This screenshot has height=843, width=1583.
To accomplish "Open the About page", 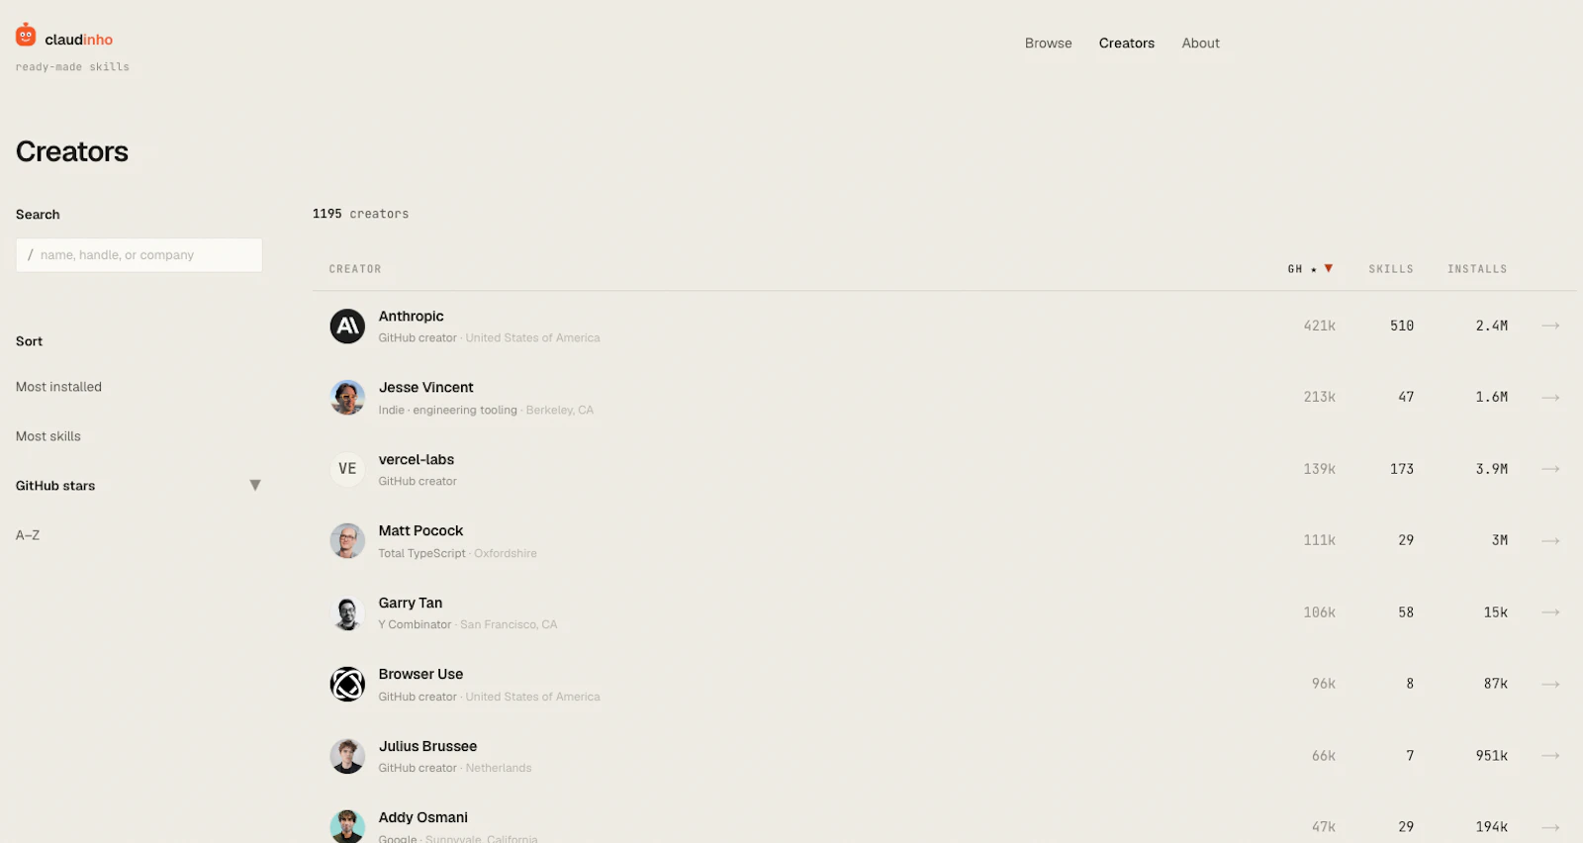I will pyautogui.click(x=1200, y=43).
